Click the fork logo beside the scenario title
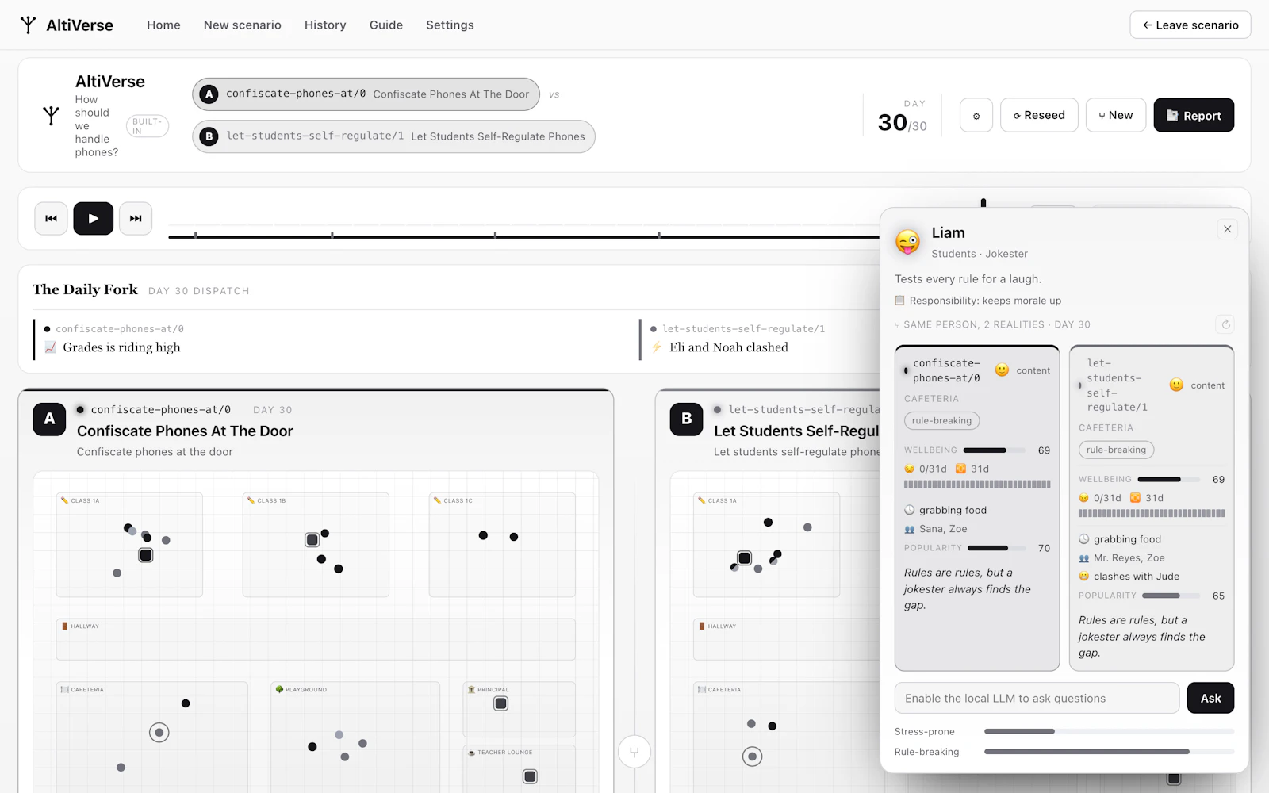This screenshot has height=793, width=1269. 51,116
